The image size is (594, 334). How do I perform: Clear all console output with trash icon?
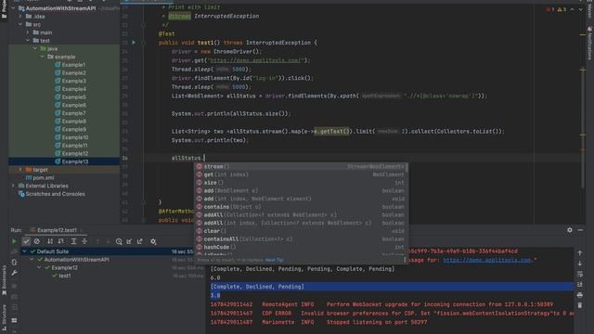click(579, 305)
